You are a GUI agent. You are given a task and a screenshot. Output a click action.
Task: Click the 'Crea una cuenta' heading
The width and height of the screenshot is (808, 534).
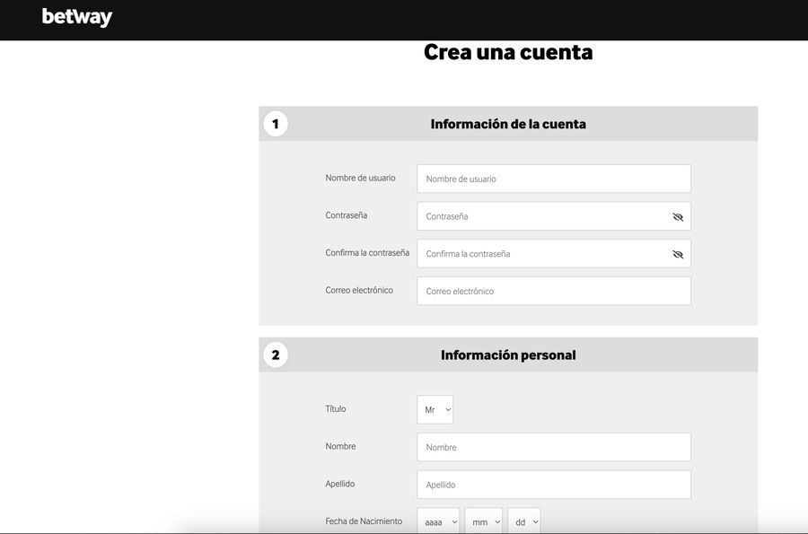point(508,53)
